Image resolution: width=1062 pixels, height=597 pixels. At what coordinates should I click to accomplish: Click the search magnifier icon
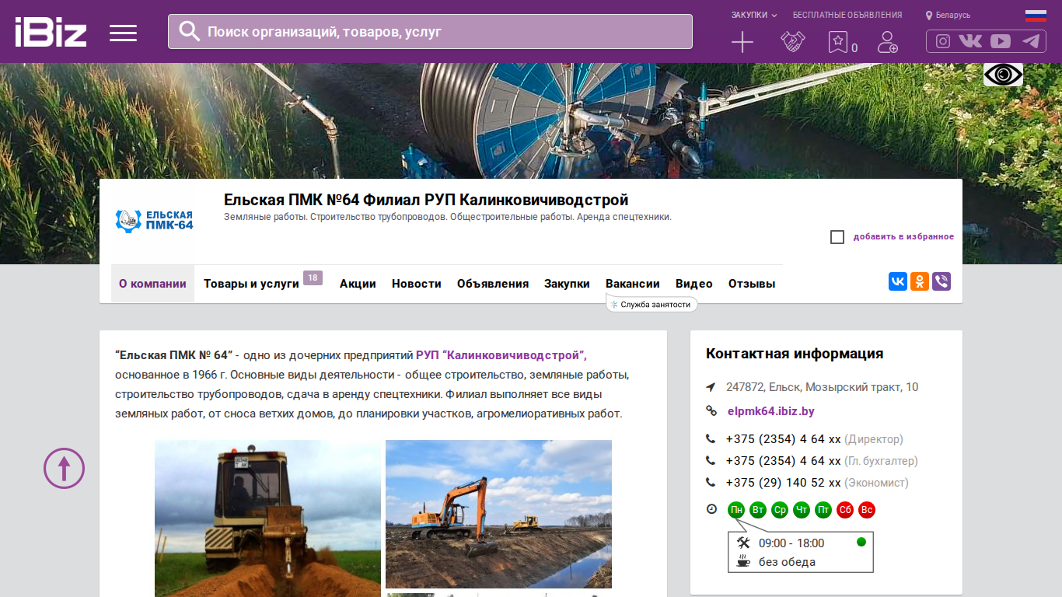pos(190,31)
